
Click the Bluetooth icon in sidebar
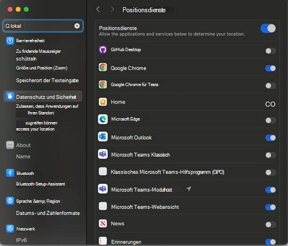[10, 173]
